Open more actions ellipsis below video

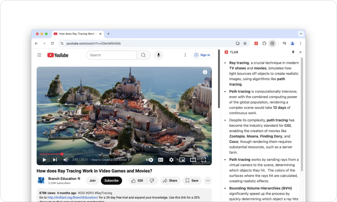point(207,181)
